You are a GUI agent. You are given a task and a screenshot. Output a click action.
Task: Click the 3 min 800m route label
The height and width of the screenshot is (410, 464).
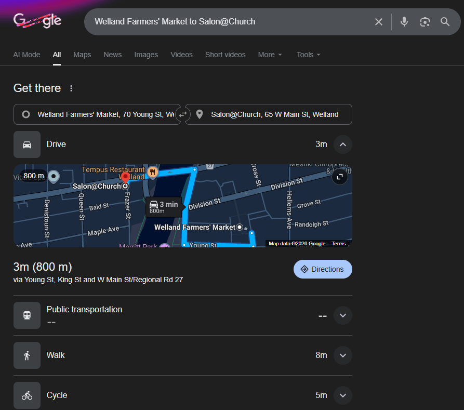164,207
